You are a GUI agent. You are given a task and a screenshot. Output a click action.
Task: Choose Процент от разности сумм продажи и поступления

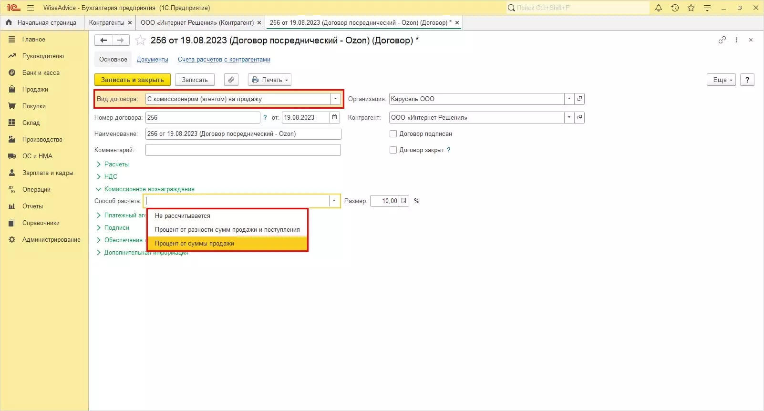(x=227, y=230)
